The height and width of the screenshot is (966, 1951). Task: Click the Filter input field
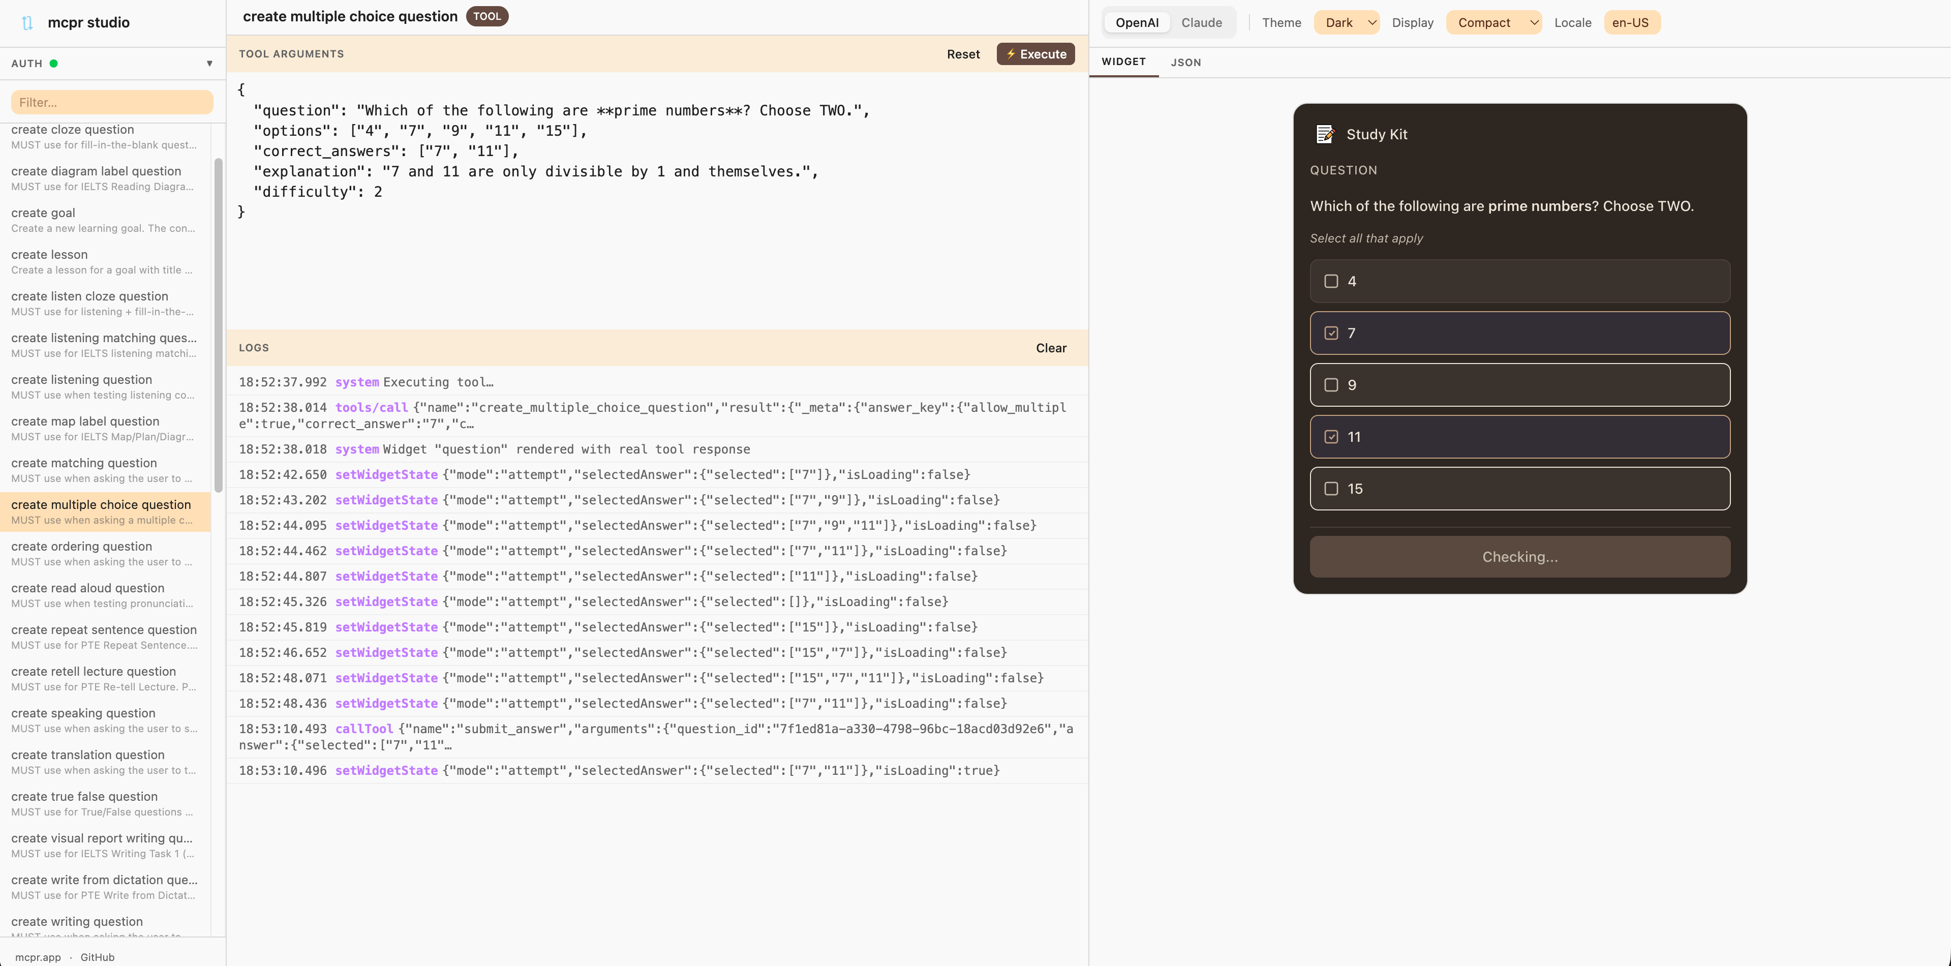[112, 102]
